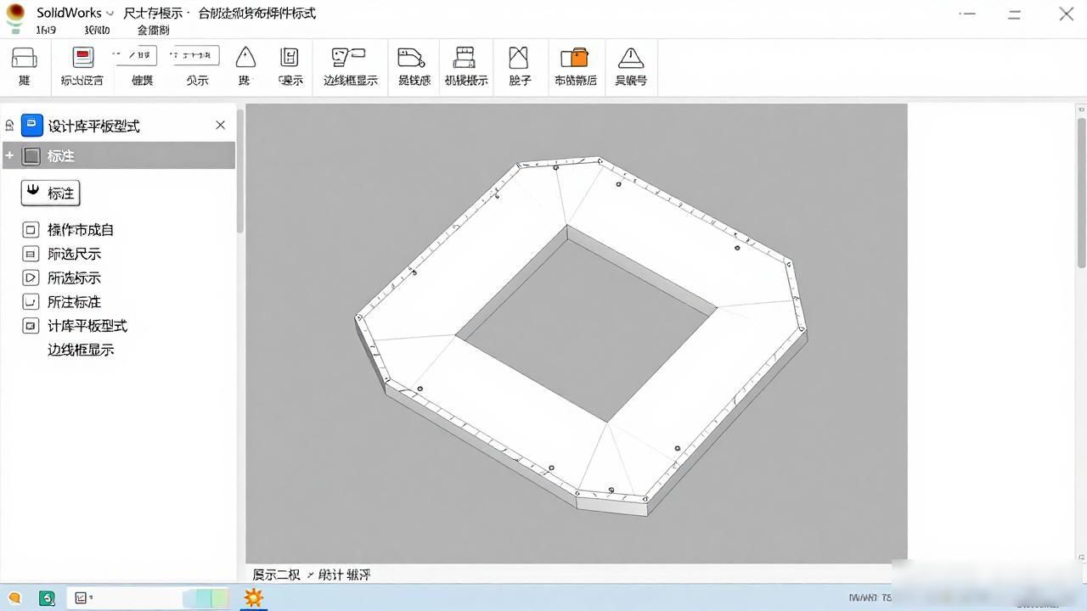Click the triangle-shaped ribbon icon
1087x611 pixels.
click(x=245, y=57)
